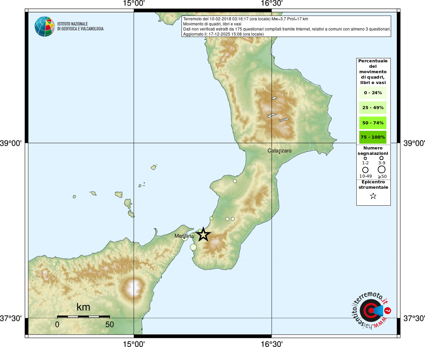Select the 75 - 100% color swatch
Viewport: 425px width, 347px height.
(373, 137)
